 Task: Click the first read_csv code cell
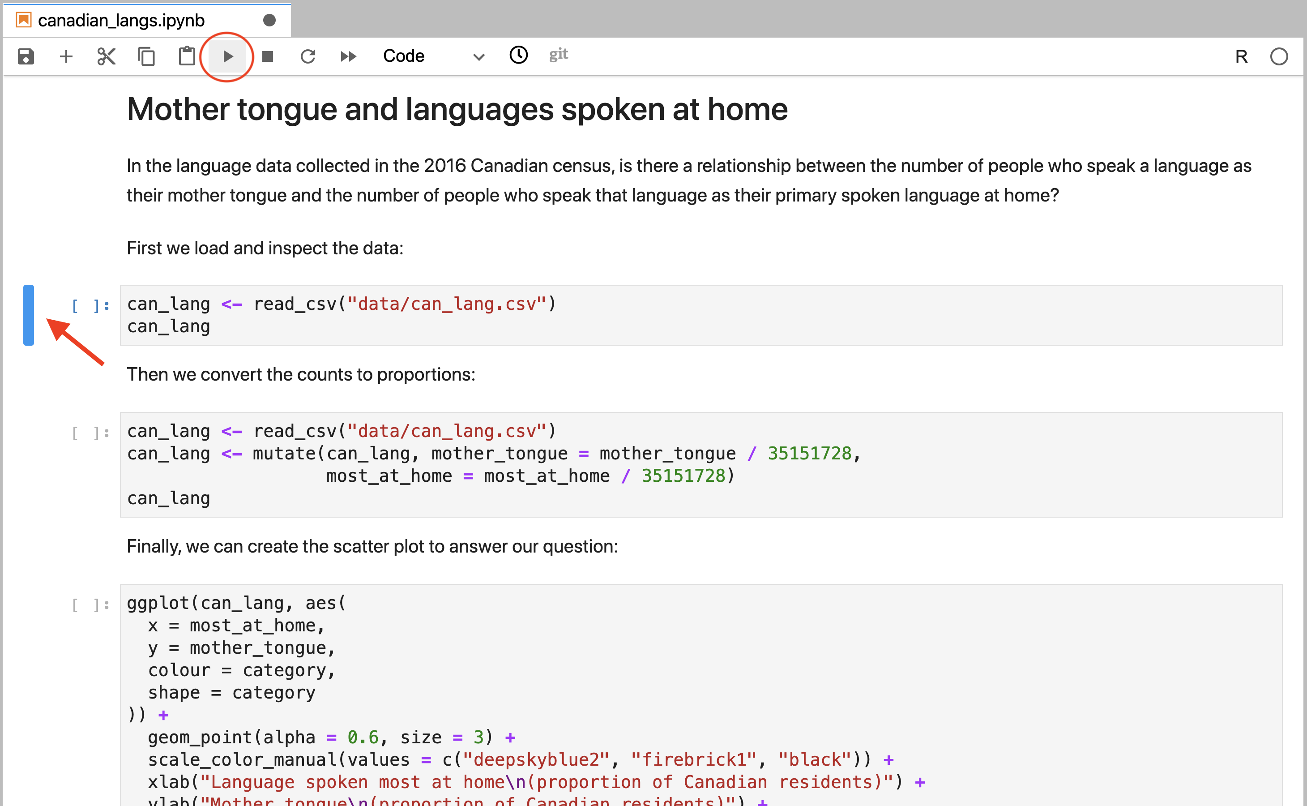pyautogui.click(x=700, y=315)
